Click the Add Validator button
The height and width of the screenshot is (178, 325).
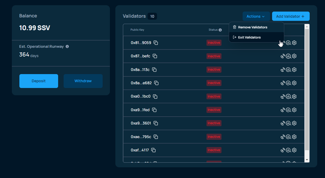(x=291, y=16)
